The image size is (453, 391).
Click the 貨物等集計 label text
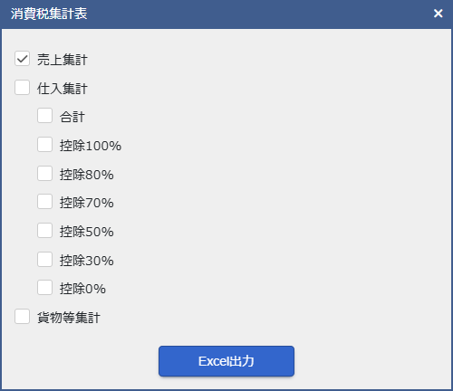pos(69,318)
